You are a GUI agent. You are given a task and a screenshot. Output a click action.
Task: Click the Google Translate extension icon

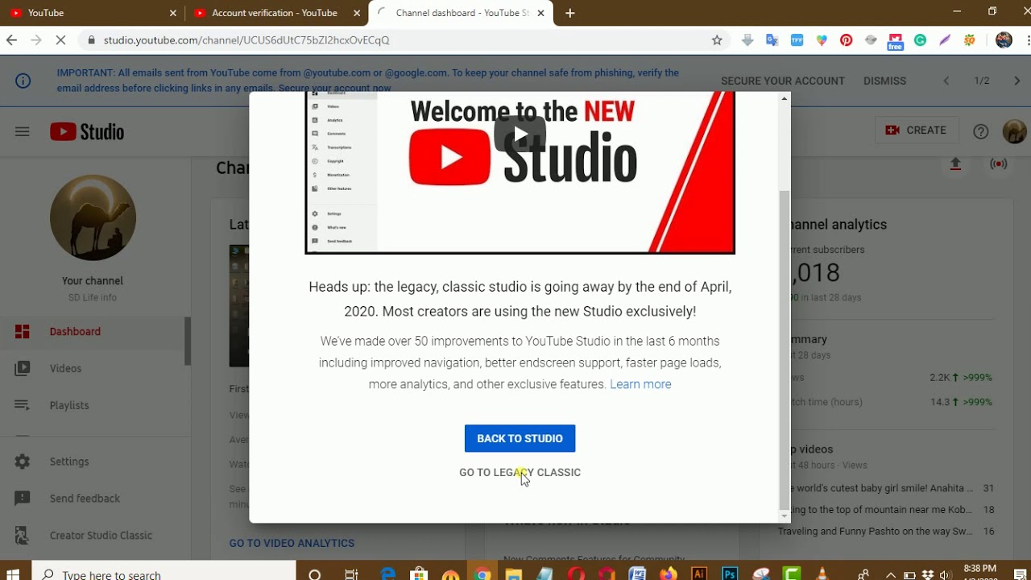click(772, 40)
